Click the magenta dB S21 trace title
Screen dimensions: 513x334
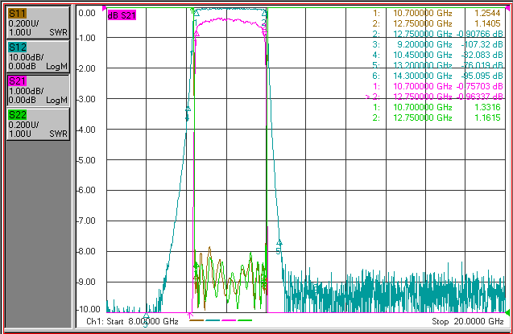coord(122,15)
